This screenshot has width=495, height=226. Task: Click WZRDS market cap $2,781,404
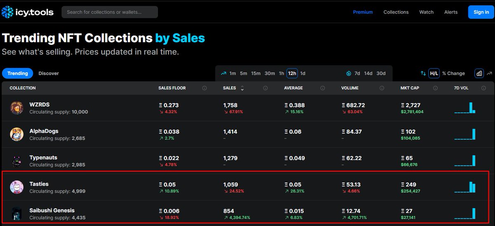[412, 112]
